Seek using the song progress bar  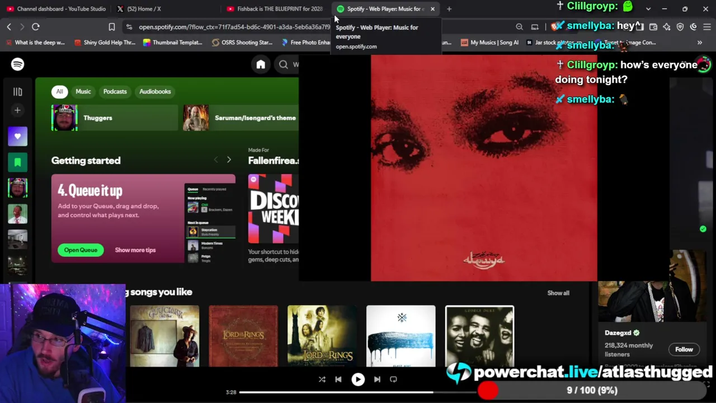coord(358,392)
